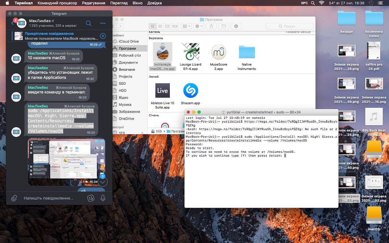Screen dimensions: 389x243
Task: Click the CPU temperature 59°C indicator
Action: point(304,3)
